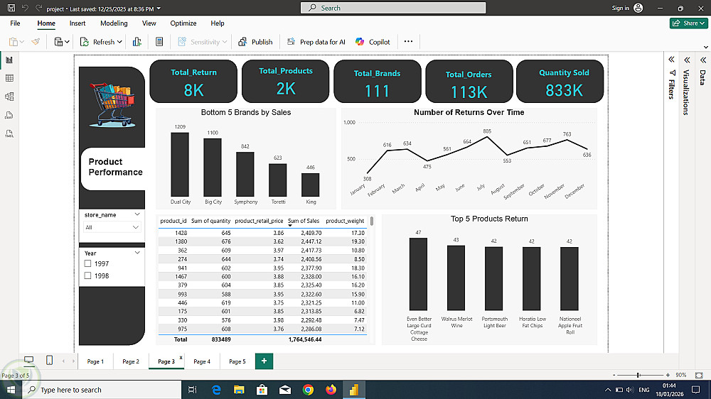The image size is (711, 399).
Task: Activate the Format painter icon
Action: pyautogui.click(x=36, y=42)
